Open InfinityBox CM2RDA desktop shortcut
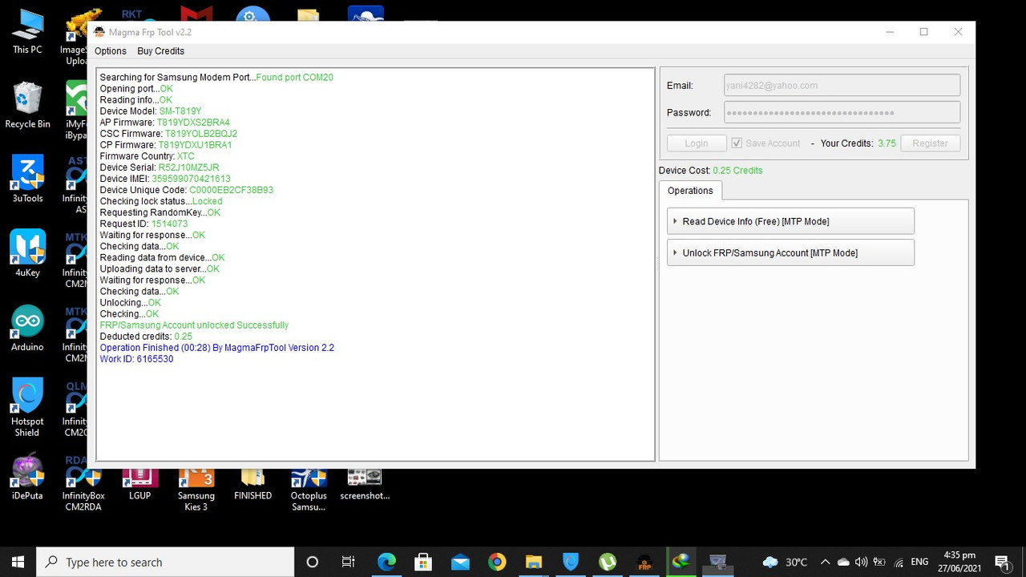1026x577 pixels. (x=83, y=482)
